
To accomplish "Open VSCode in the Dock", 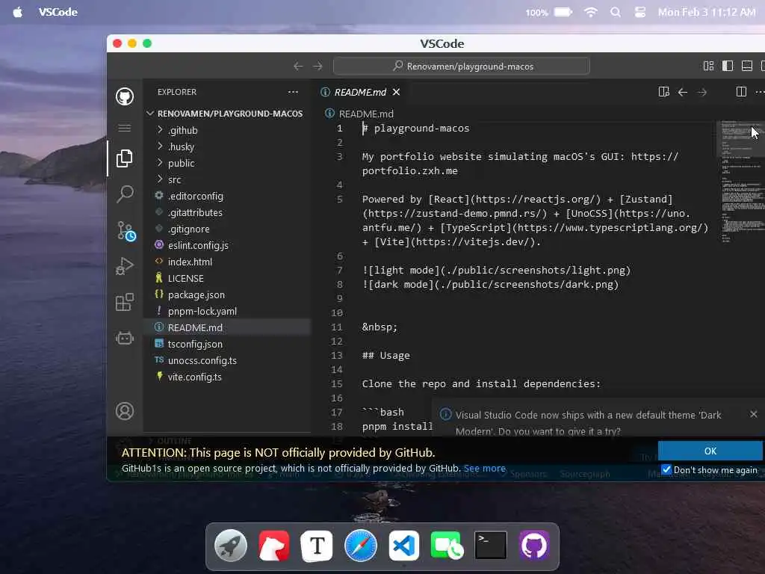I will coord(404,546).
